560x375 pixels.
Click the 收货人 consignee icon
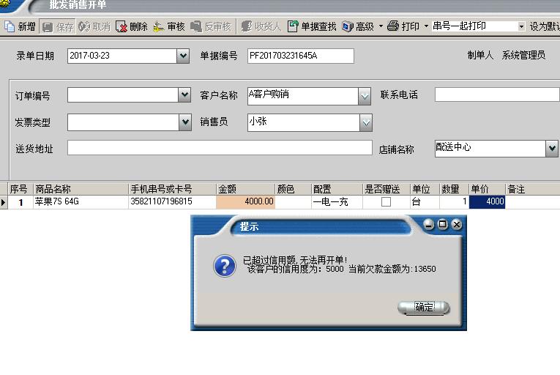pos(246,26)
